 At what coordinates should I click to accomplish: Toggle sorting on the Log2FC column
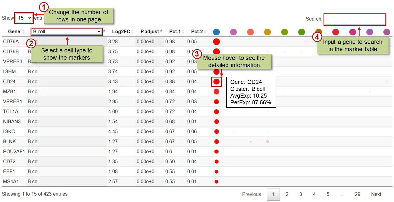(121, 32)
